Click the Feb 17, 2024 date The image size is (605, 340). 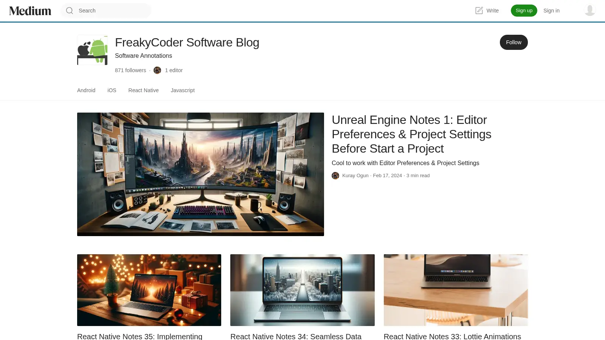click(x=388, y=176)
